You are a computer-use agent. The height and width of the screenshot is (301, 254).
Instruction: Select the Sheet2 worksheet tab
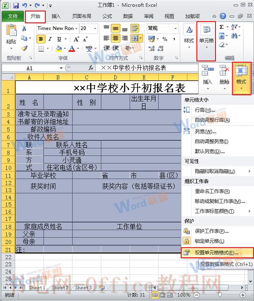click(60, 287)
